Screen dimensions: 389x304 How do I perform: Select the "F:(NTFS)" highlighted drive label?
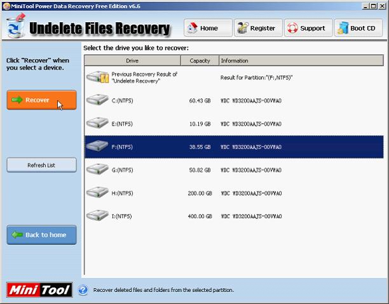(122, 147)
